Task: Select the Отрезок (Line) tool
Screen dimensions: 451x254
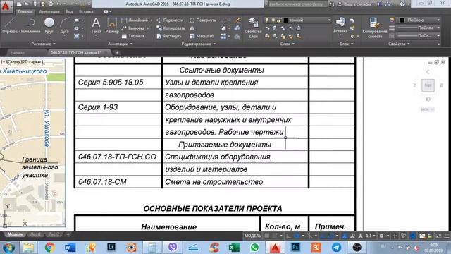Action: pos(10,25)
